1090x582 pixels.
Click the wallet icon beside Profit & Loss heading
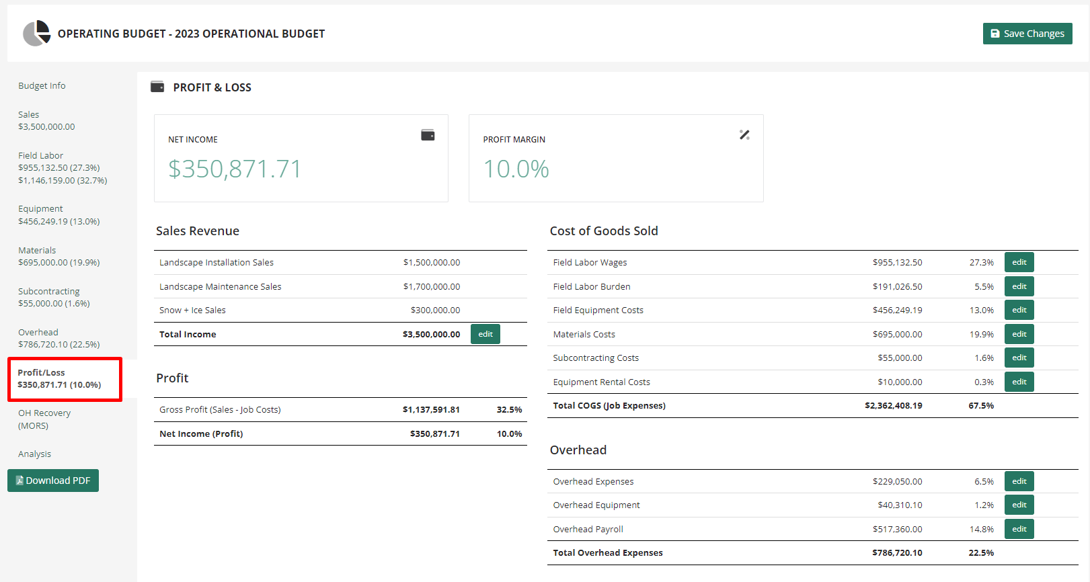click(157, 87)
